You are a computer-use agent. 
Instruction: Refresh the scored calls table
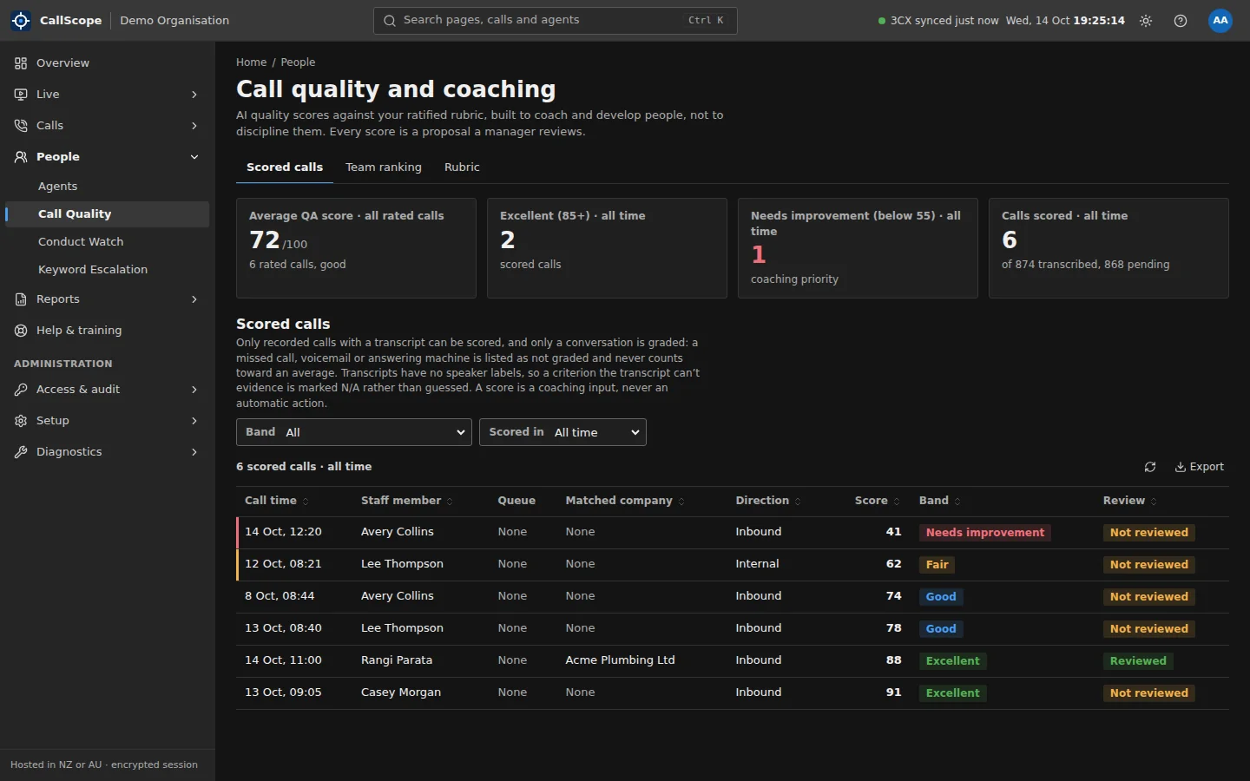1150,467
